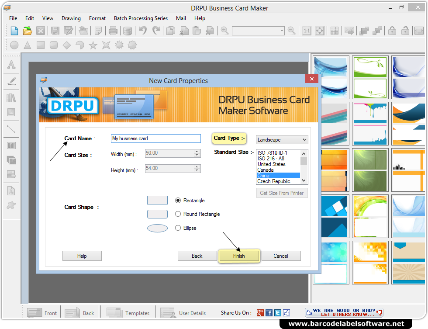Click the Finish button

(239, 256)
